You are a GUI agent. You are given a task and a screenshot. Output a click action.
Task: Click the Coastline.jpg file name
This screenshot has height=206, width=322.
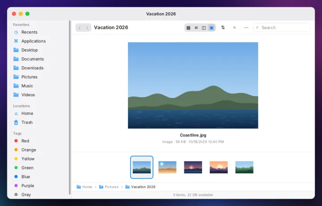193,135
